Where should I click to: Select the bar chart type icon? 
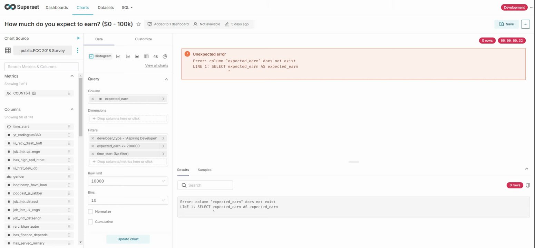(x=128, y=56)
